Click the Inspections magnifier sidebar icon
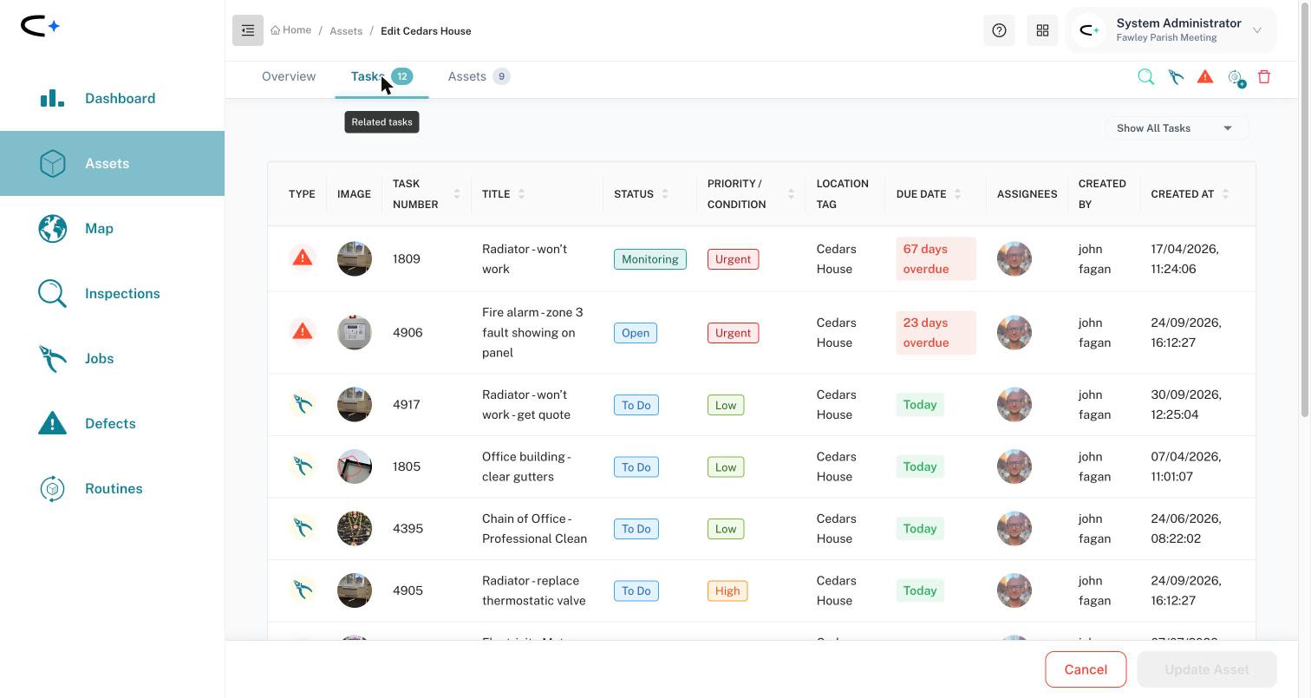Screen dimensions: 1311x698 [x=52, y=294]
